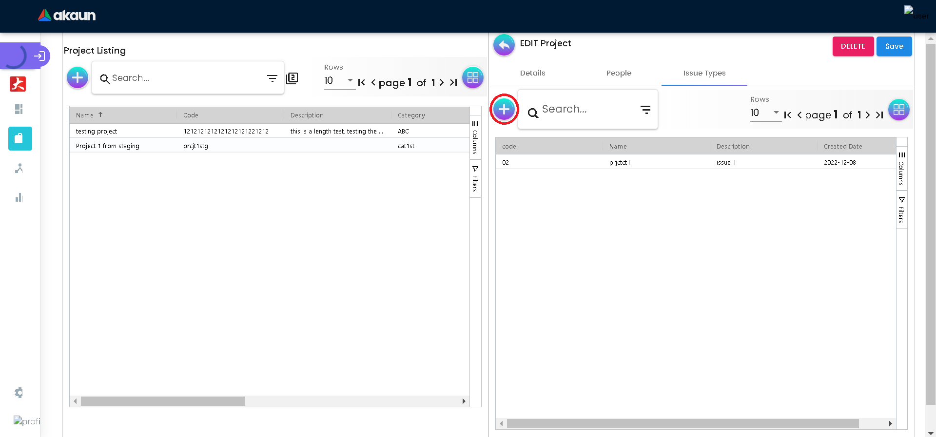This screenshot has height=437, width=936.
Task: Toggle Columns panel in Issue Types grid
Action: [x=901, y=169]
